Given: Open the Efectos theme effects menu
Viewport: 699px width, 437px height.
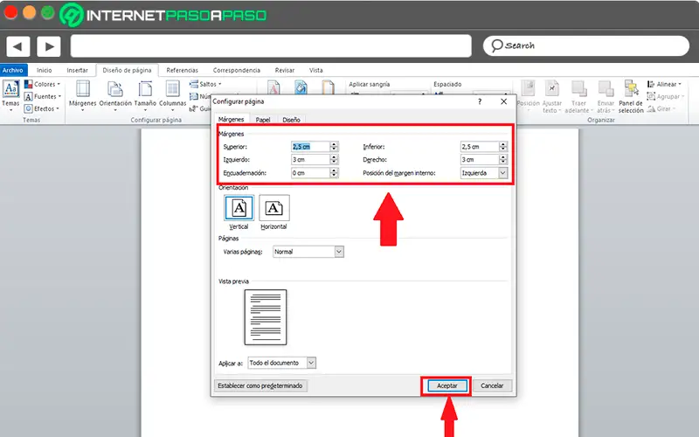Looking at the screenshot, I should 41,108.
